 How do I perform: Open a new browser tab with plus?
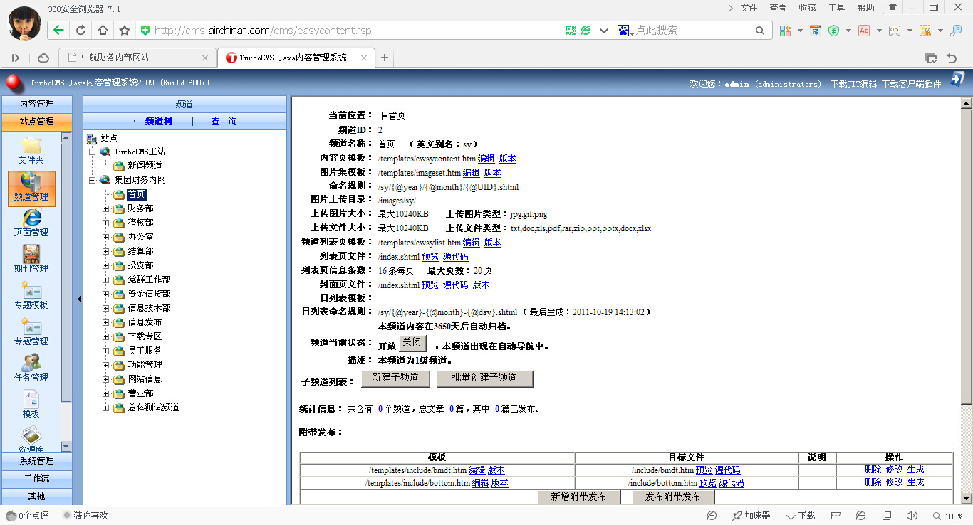(385, 58)
